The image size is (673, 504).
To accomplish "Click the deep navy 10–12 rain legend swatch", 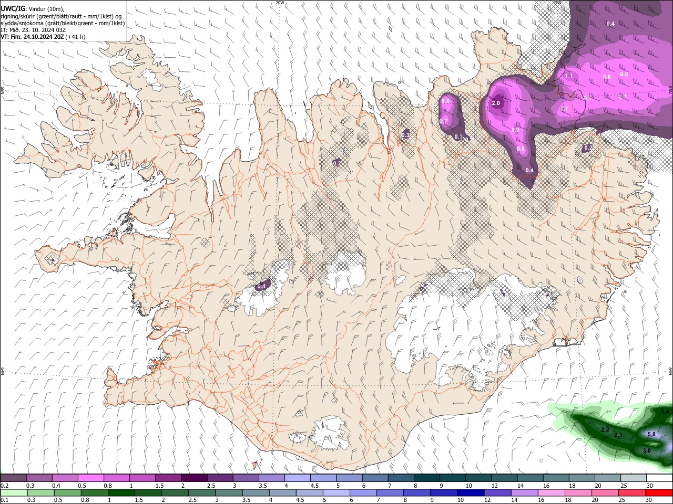I will pos(470,493).
